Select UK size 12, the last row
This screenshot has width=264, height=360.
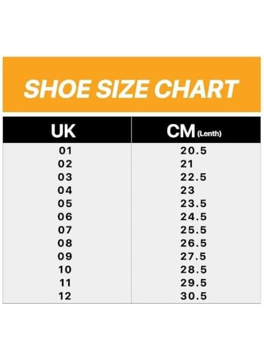point(65,296)
